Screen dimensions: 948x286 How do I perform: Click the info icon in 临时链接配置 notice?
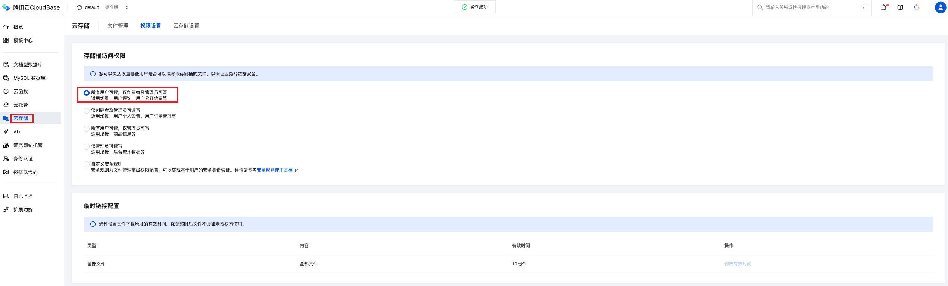pyautogui.click(x=93, y=224)
